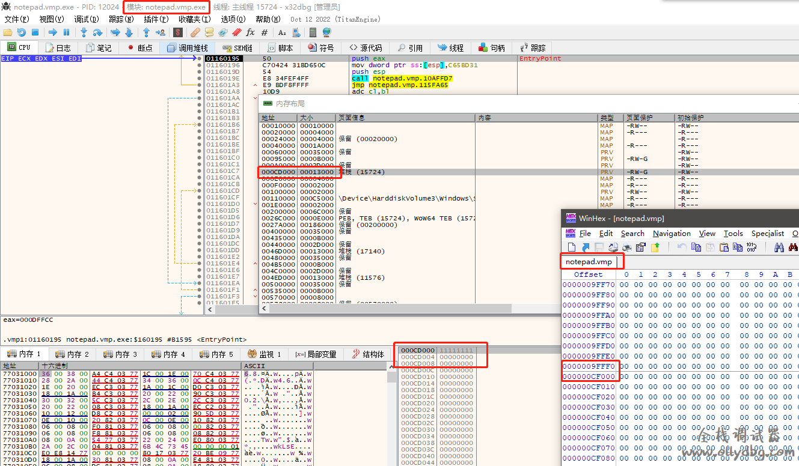Switch to the 调用堆栈 call stack tab

point(188,47)
